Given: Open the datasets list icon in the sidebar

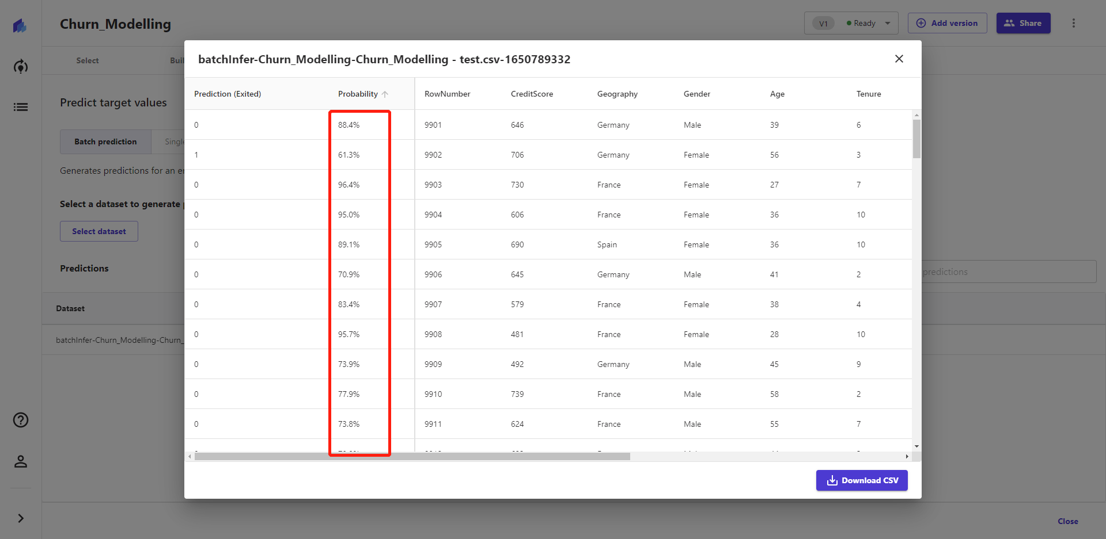Looking at the screenshot, I should coord(21,107).
